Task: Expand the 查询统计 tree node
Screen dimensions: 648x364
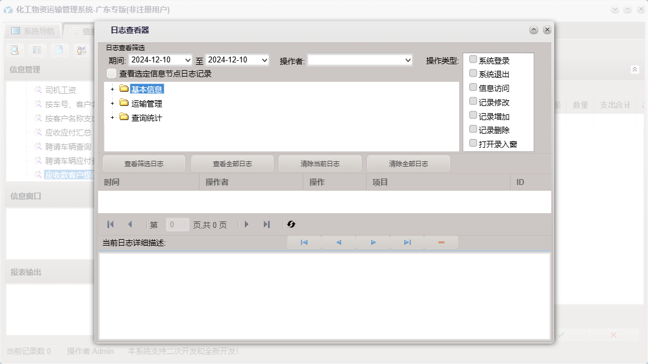Action: click(112, 118)
